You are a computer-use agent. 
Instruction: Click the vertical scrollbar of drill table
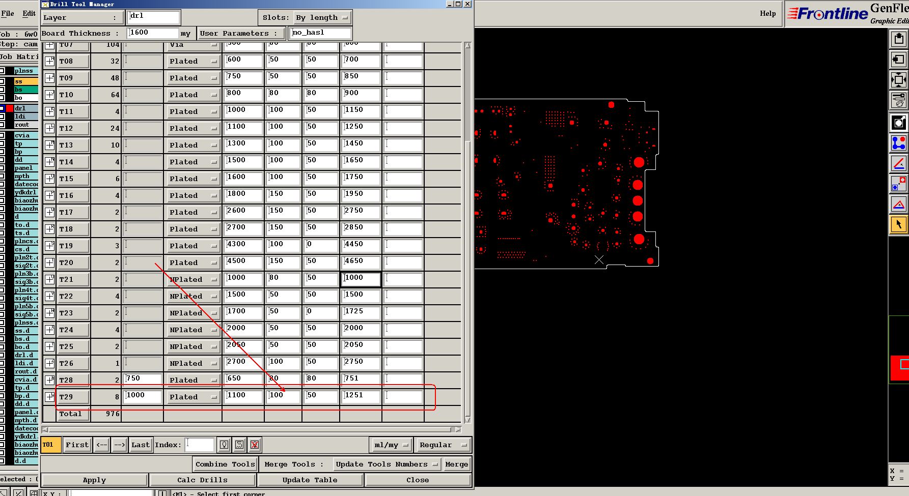(x=467, y=232)
